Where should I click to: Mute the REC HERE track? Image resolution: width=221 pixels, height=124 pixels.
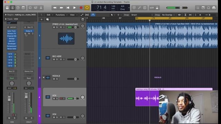coord(54,59)
